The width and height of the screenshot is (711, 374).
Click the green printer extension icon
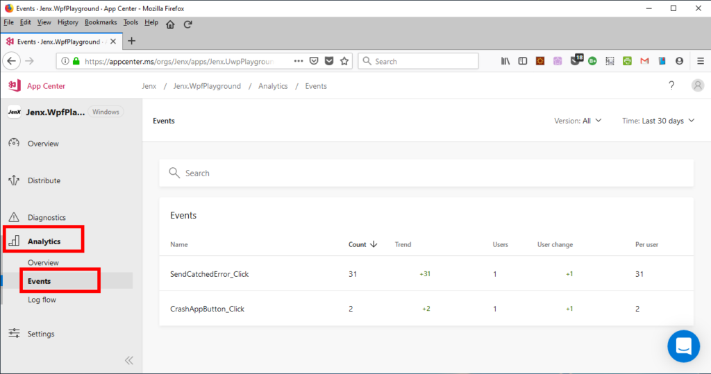coord(627,61)
